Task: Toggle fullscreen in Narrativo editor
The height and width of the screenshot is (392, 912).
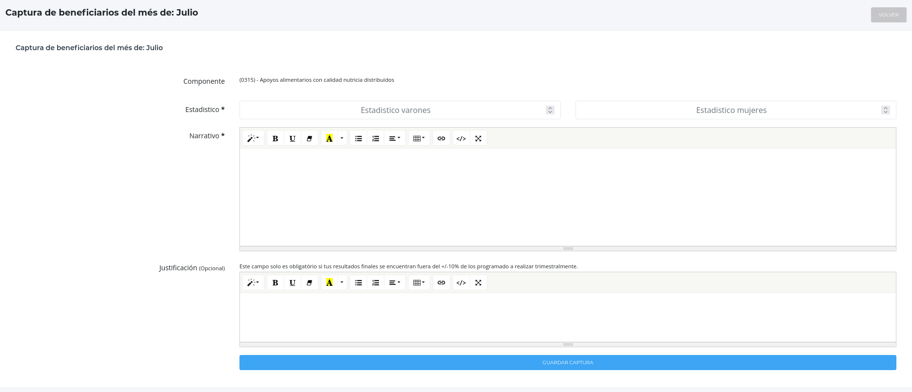Action: 478,138
